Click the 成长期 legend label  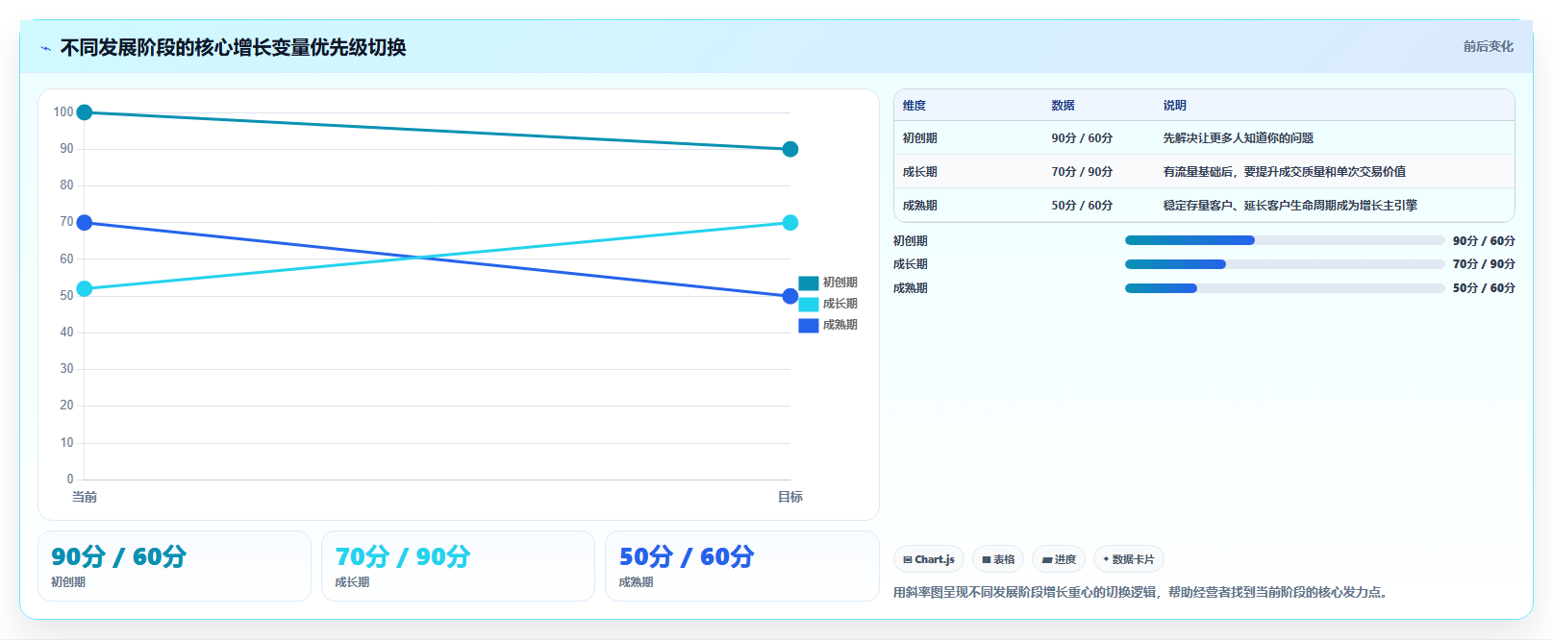839,304
